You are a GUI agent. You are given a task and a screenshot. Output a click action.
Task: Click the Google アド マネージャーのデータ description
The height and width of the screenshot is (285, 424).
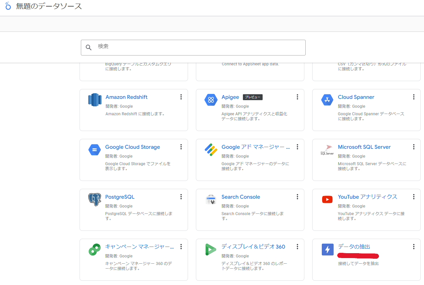tap(255, 166)
